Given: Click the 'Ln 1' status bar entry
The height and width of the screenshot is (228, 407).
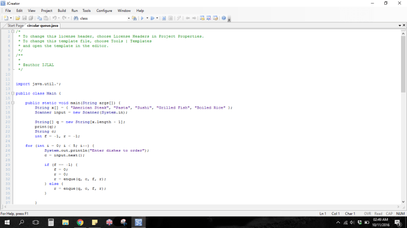Looking at the screenshot, I should point(323,214).
